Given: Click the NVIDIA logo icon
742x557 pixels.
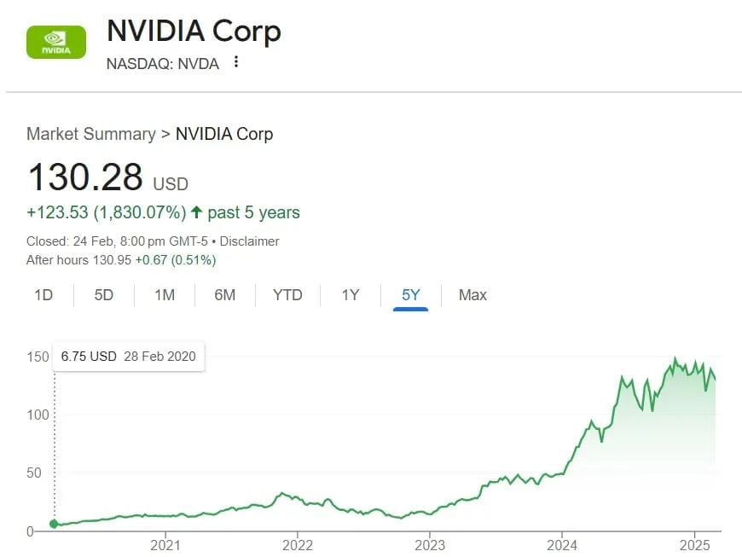Looking at the screenshot, I should pyautogui.click(x=55, y=41).
